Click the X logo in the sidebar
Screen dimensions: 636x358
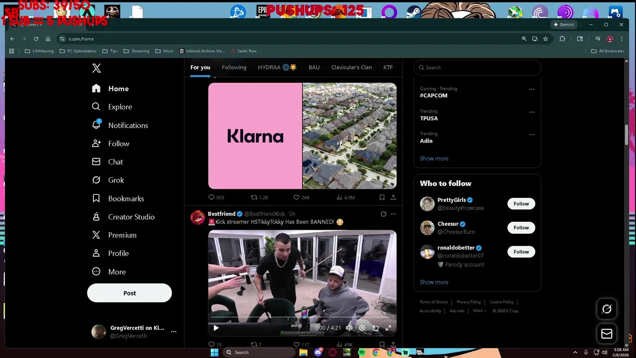(x=96, y=68)
